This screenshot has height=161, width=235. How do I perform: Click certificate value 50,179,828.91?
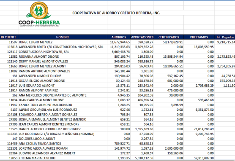point(173,42)
